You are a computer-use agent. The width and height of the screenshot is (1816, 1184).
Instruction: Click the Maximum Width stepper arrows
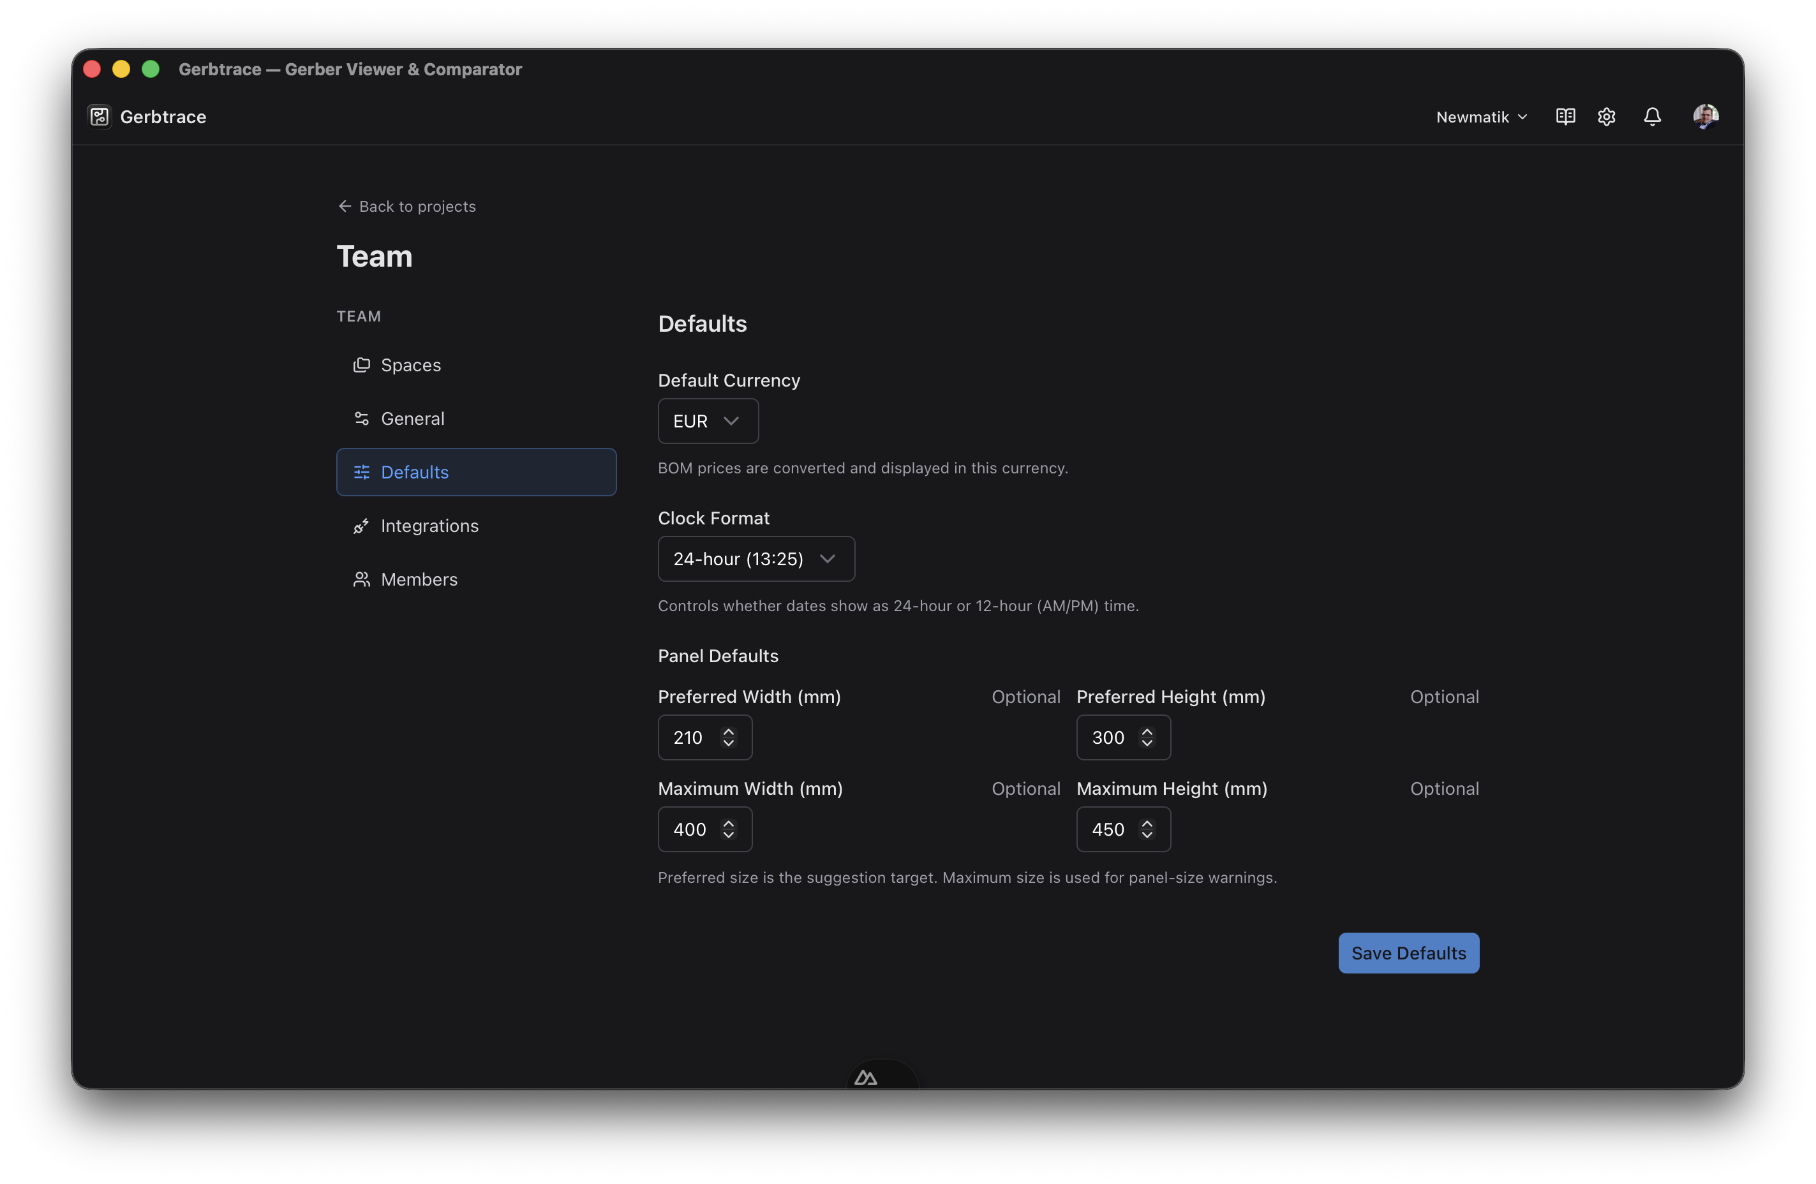(x=729, y=829)
